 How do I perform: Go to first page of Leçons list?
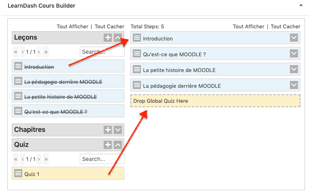(15, 52)
